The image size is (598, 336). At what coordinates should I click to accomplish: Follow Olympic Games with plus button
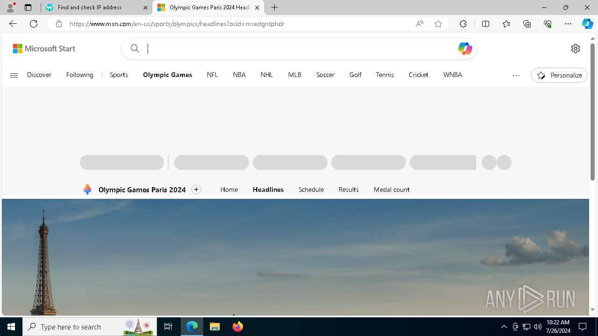point(196,189)
